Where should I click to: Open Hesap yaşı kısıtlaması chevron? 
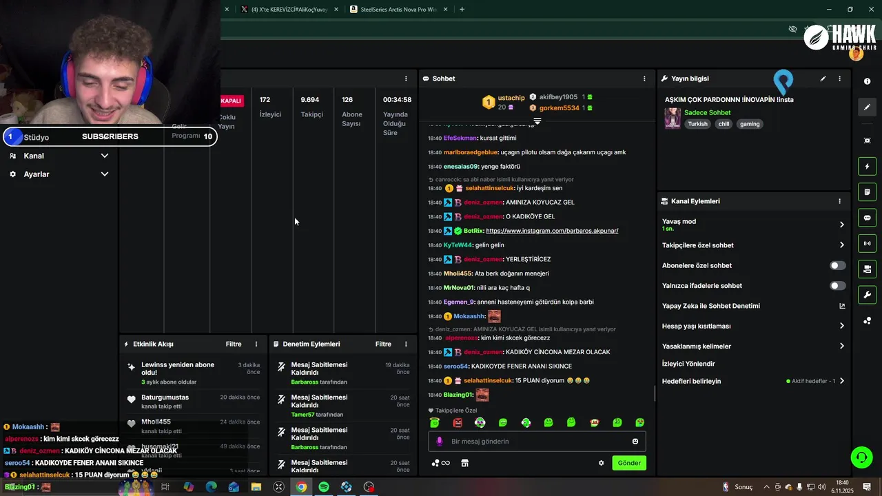point(841,326)
